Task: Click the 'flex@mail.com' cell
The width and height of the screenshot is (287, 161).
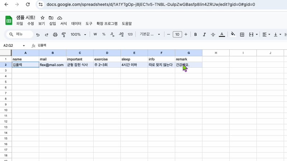Action: click(52, 65)
